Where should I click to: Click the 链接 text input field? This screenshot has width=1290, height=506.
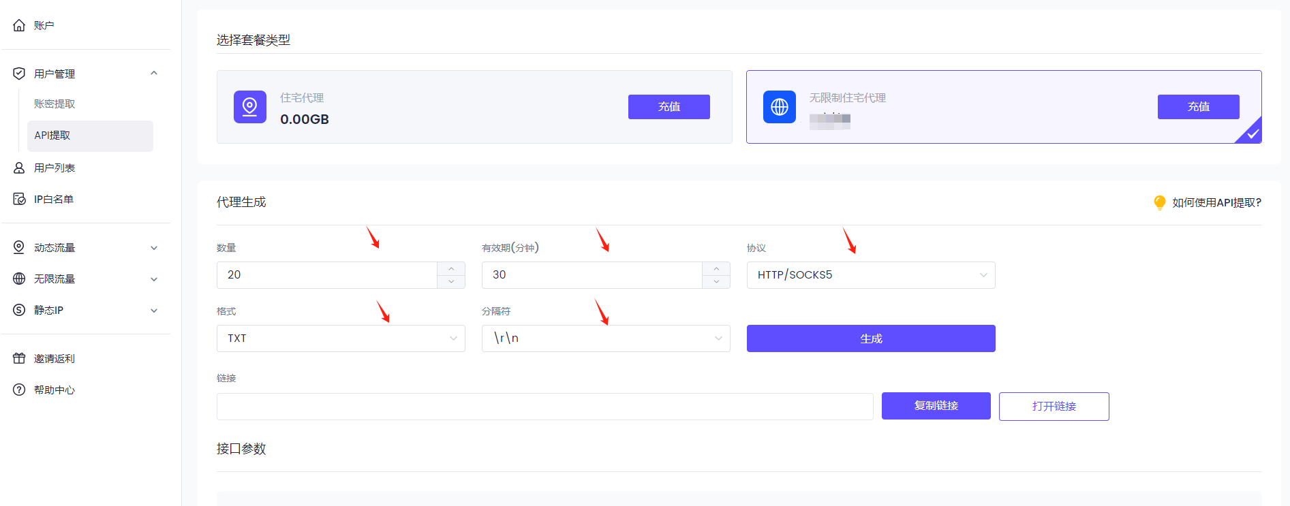point(544,407)
